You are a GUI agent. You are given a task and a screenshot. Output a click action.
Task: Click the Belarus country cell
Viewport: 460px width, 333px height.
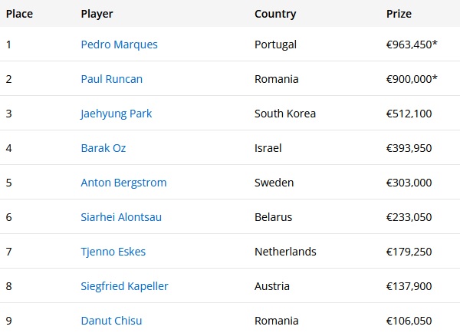(x=273, y=217)
